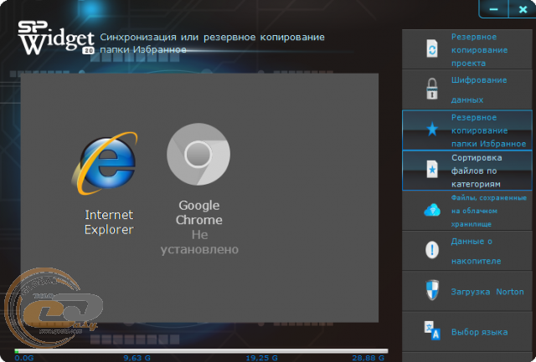Click the language selection translate icon
The width and height of the screenshot is (536, 362).
pyautogui.click(x=432, y=330)
